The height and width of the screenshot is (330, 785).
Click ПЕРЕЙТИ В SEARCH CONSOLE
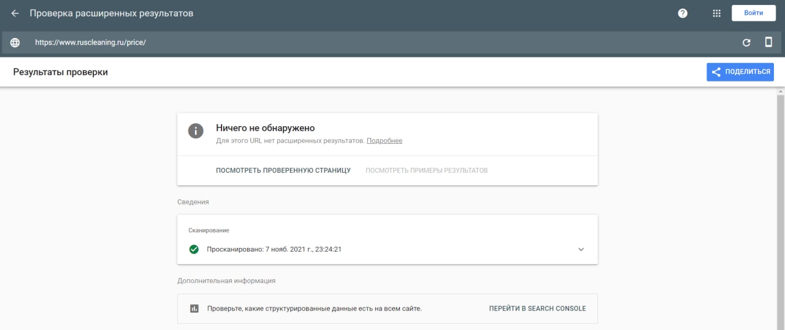coord(537,309)
